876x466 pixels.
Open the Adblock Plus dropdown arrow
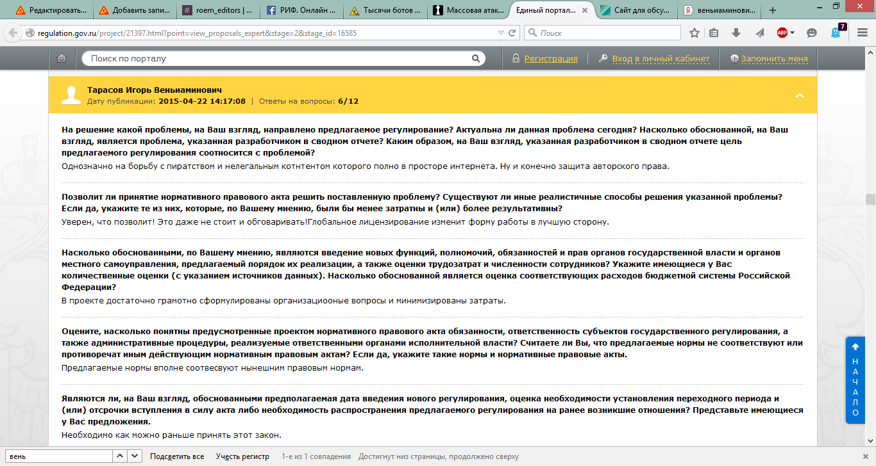pos(793,33)
